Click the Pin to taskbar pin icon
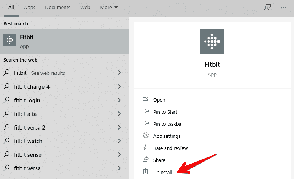294x179 pixels. 146,123
